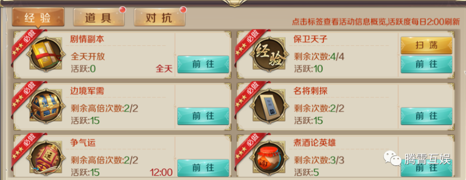The image size is (466, 180).
Task: Click 前往 for 煮酒论英雄
Action: (426, 168)
